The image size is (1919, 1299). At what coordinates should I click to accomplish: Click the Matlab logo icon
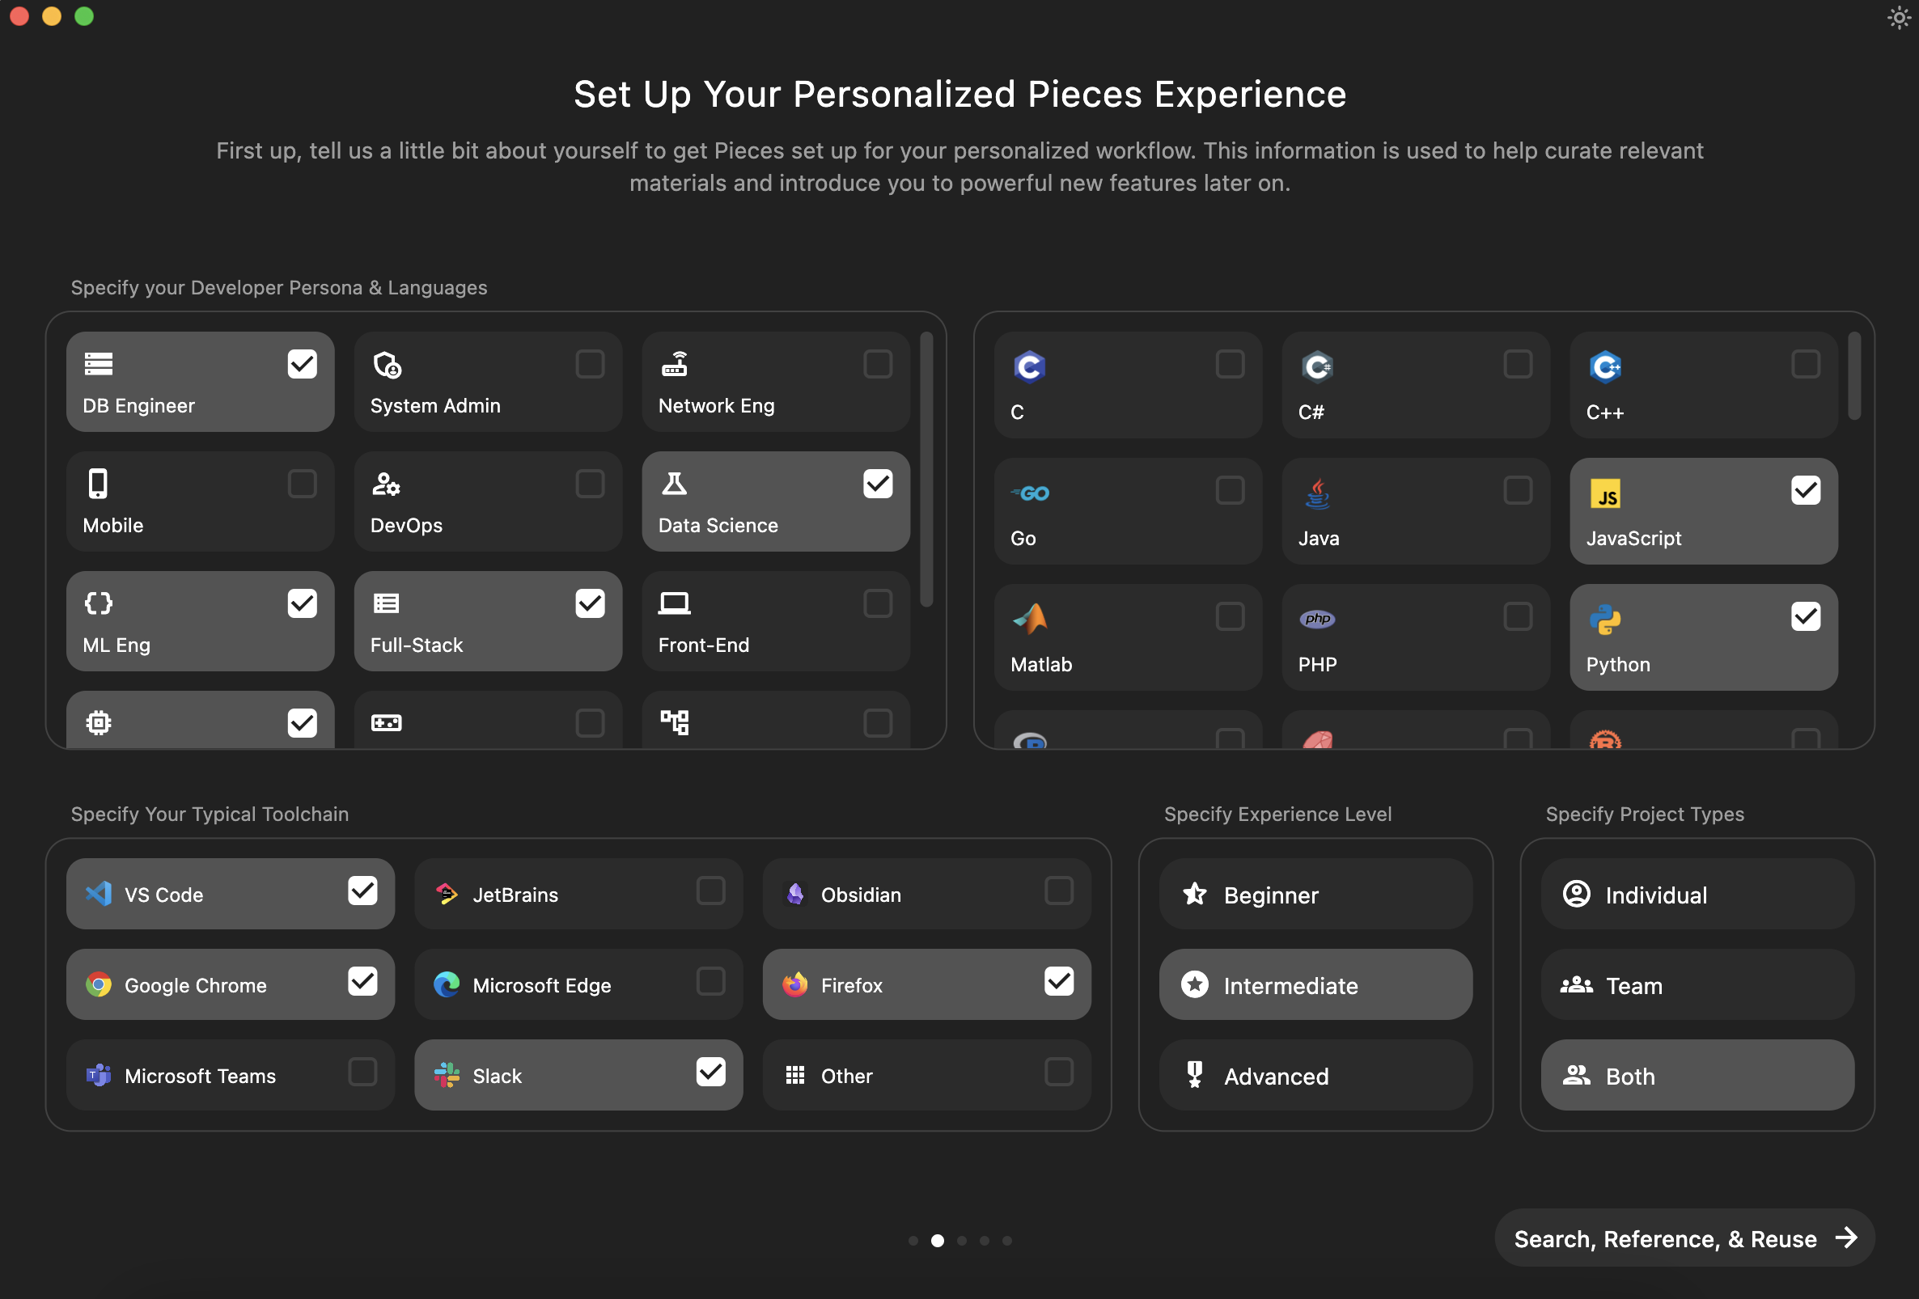click(x=1030, y=619)
